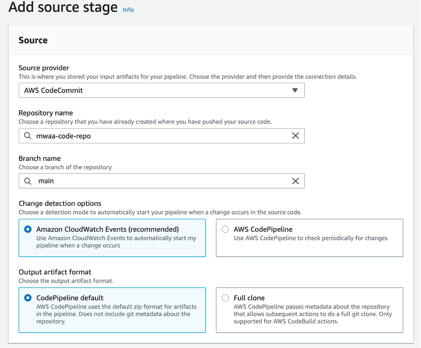This screenshot has width=421, height=348.
Task: Click the dropdown arrow on Source provider
Action: click(x=295, y=90)
